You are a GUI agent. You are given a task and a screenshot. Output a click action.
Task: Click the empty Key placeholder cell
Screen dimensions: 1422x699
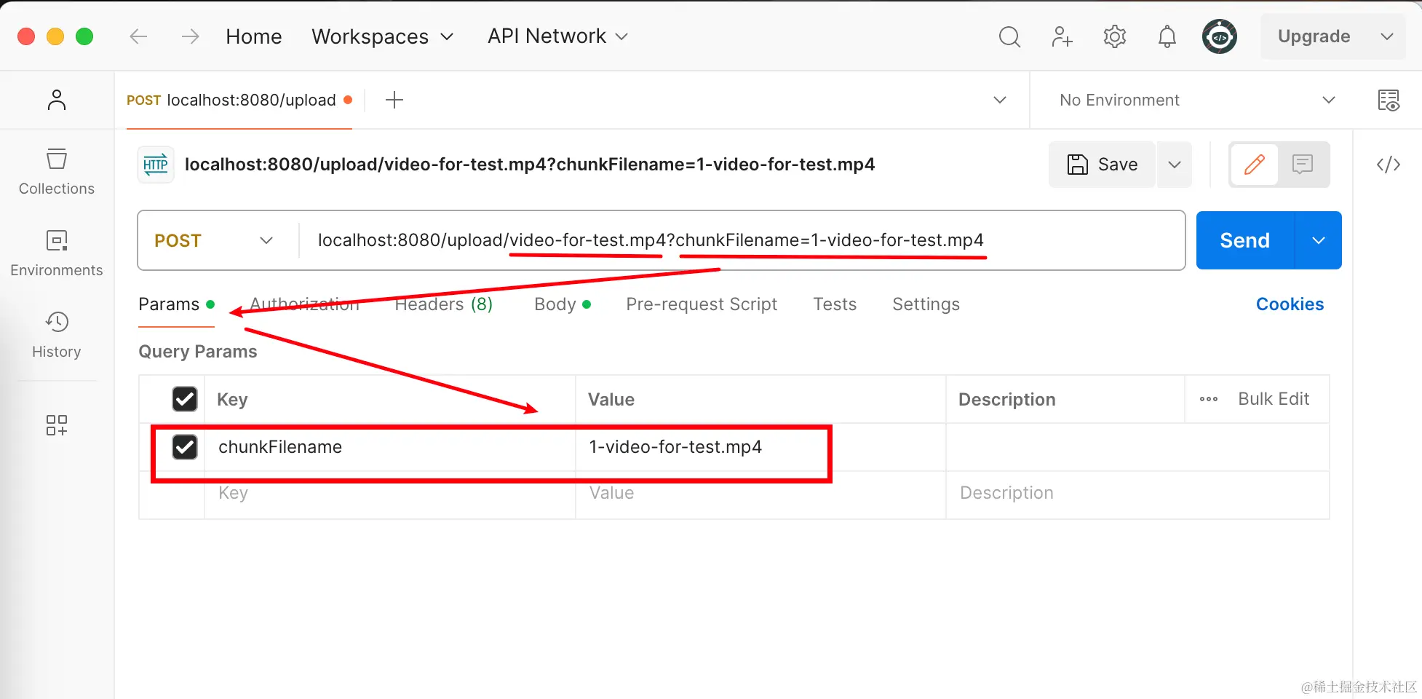pos(390,494)
